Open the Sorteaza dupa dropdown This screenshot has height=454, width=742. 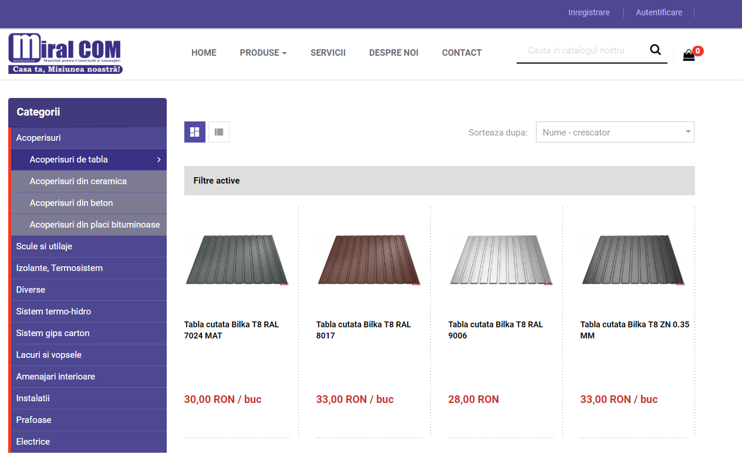pos(615,132)
